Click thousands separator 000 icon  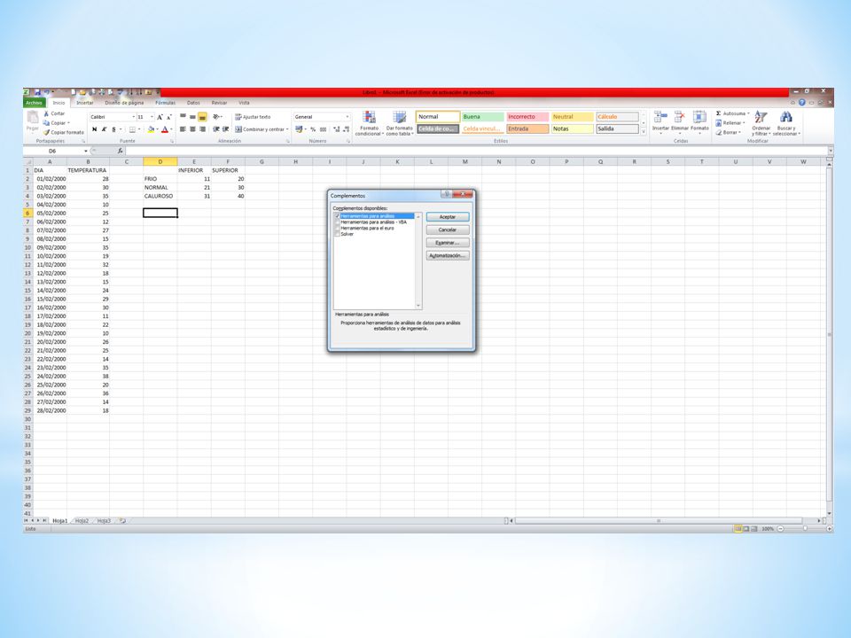[323, 129]
